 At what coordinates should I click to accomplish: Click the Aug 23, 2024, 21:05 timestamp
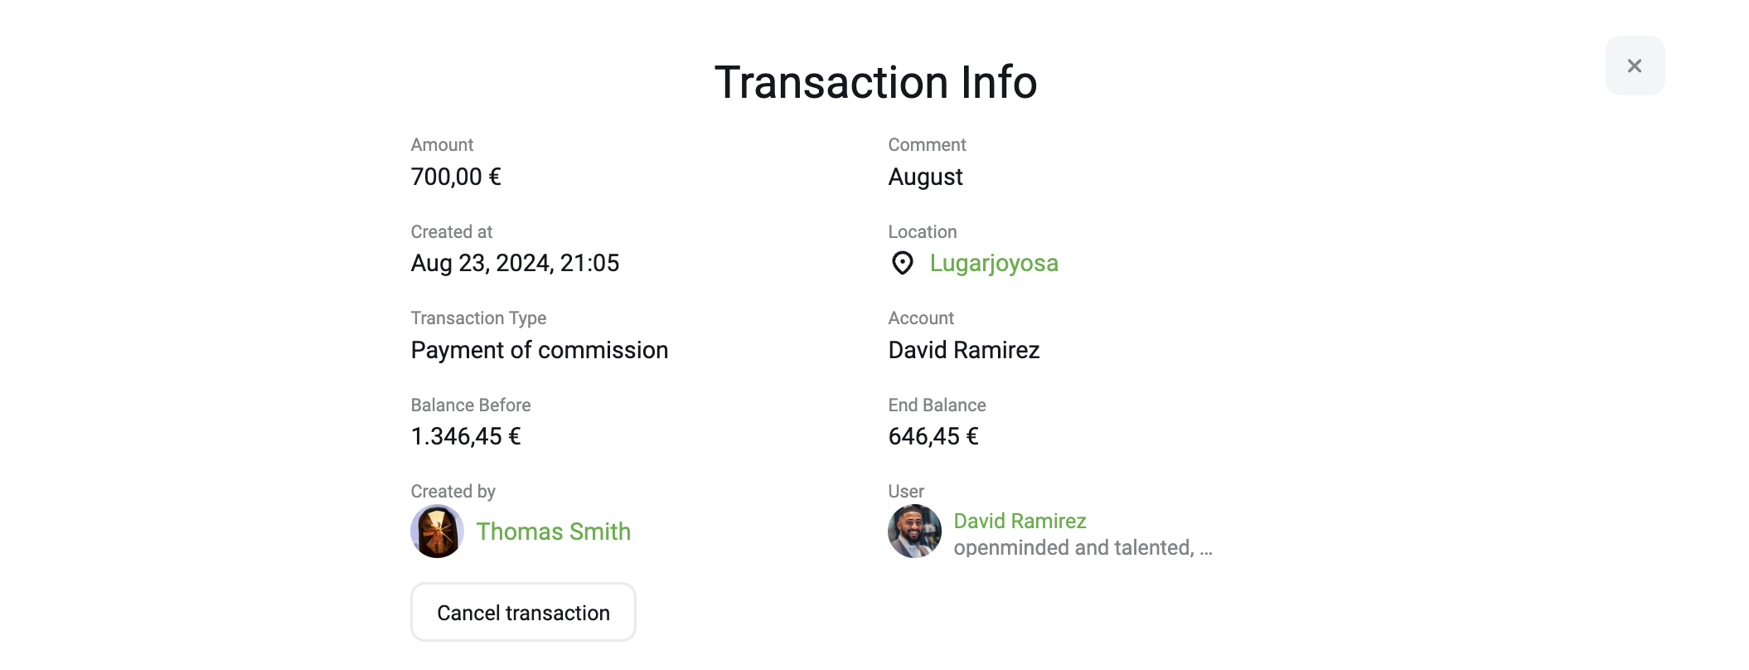pos(515,263)
